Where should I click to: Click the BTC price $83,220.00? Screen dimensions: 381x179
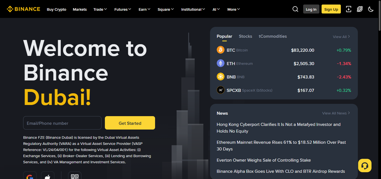(x=302, y=50)
